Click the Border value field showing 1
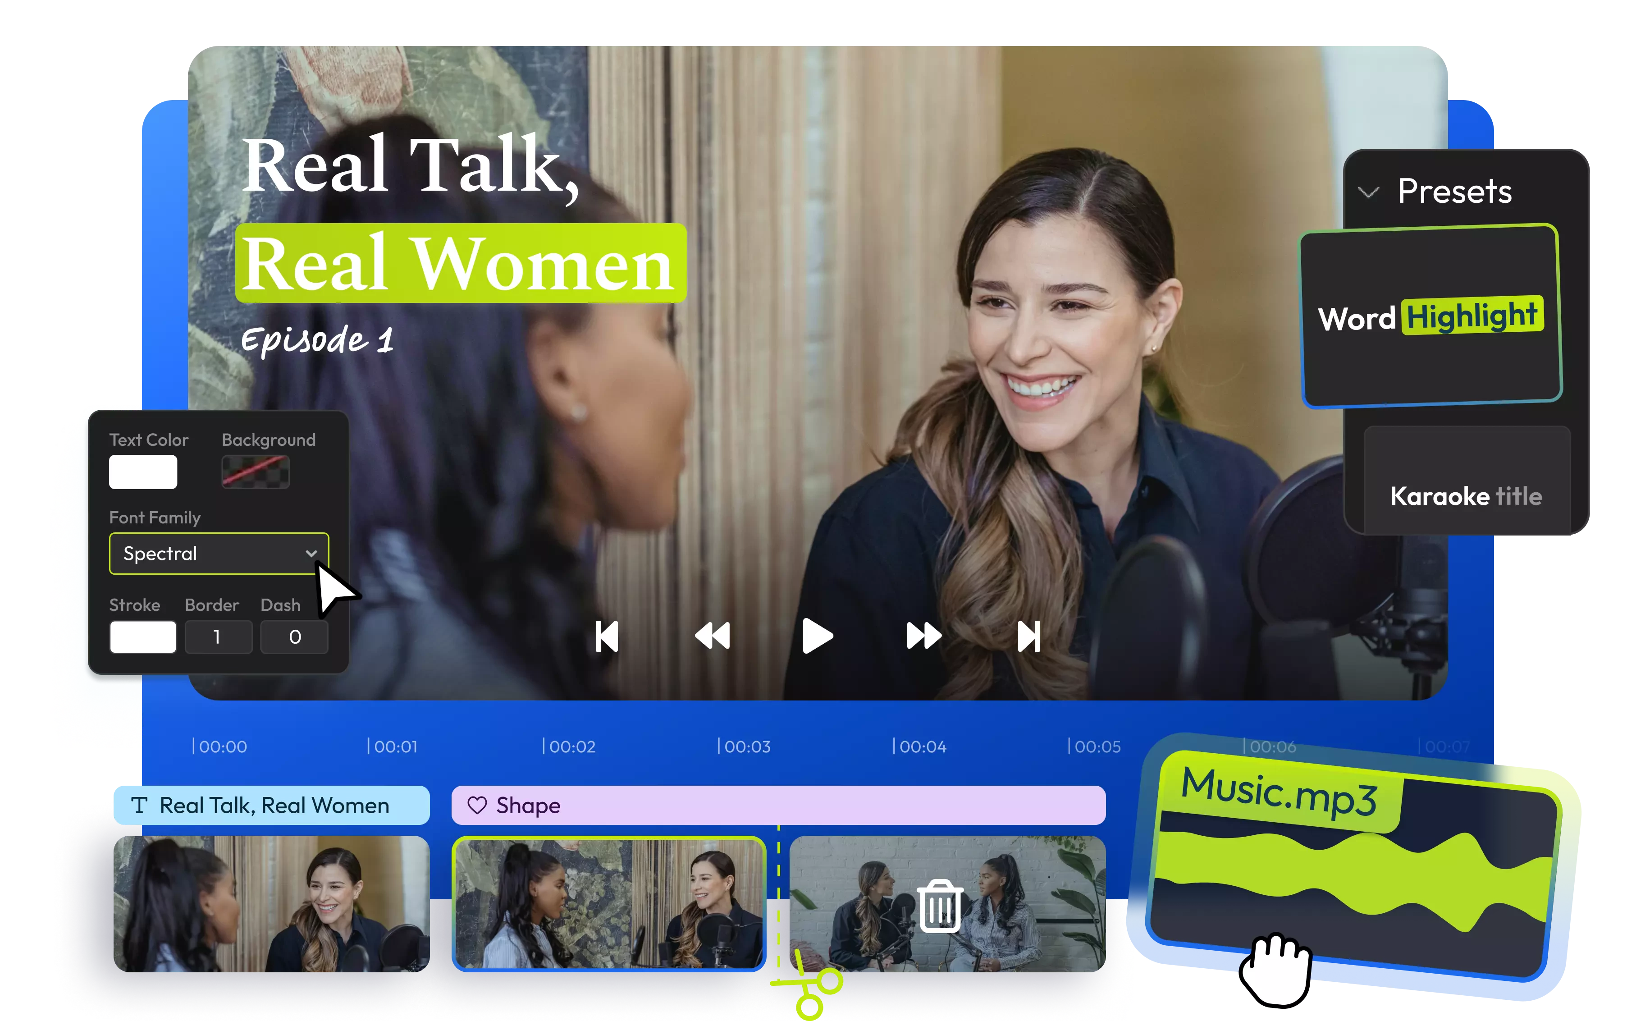Image resolution: width=1636 pixels, height=1021 pixels. click(218, 637)
